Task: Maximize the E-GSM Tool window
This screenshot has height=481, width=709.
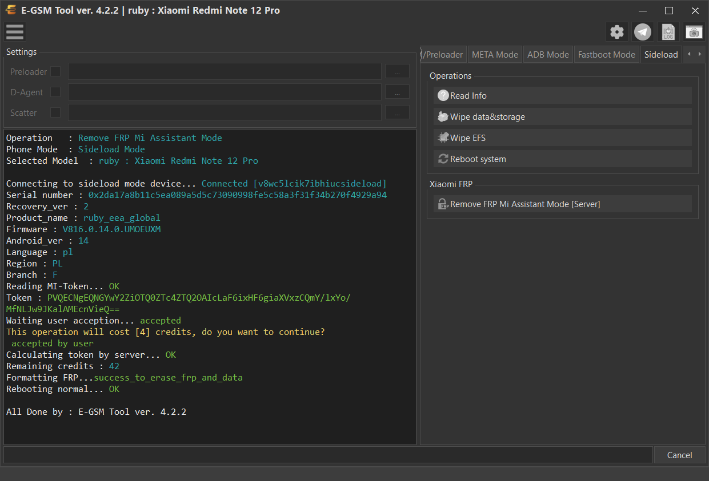Action: click(669, 10)
